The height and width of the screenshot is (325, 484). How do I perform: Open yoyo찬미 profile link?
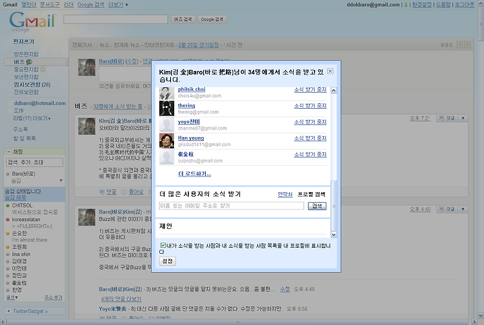[x=189, y=122]
